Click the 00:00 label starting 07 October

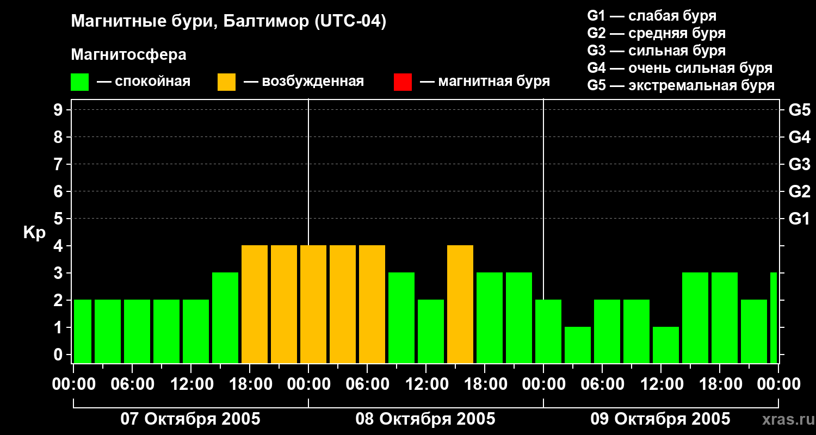tap(73, 384)
